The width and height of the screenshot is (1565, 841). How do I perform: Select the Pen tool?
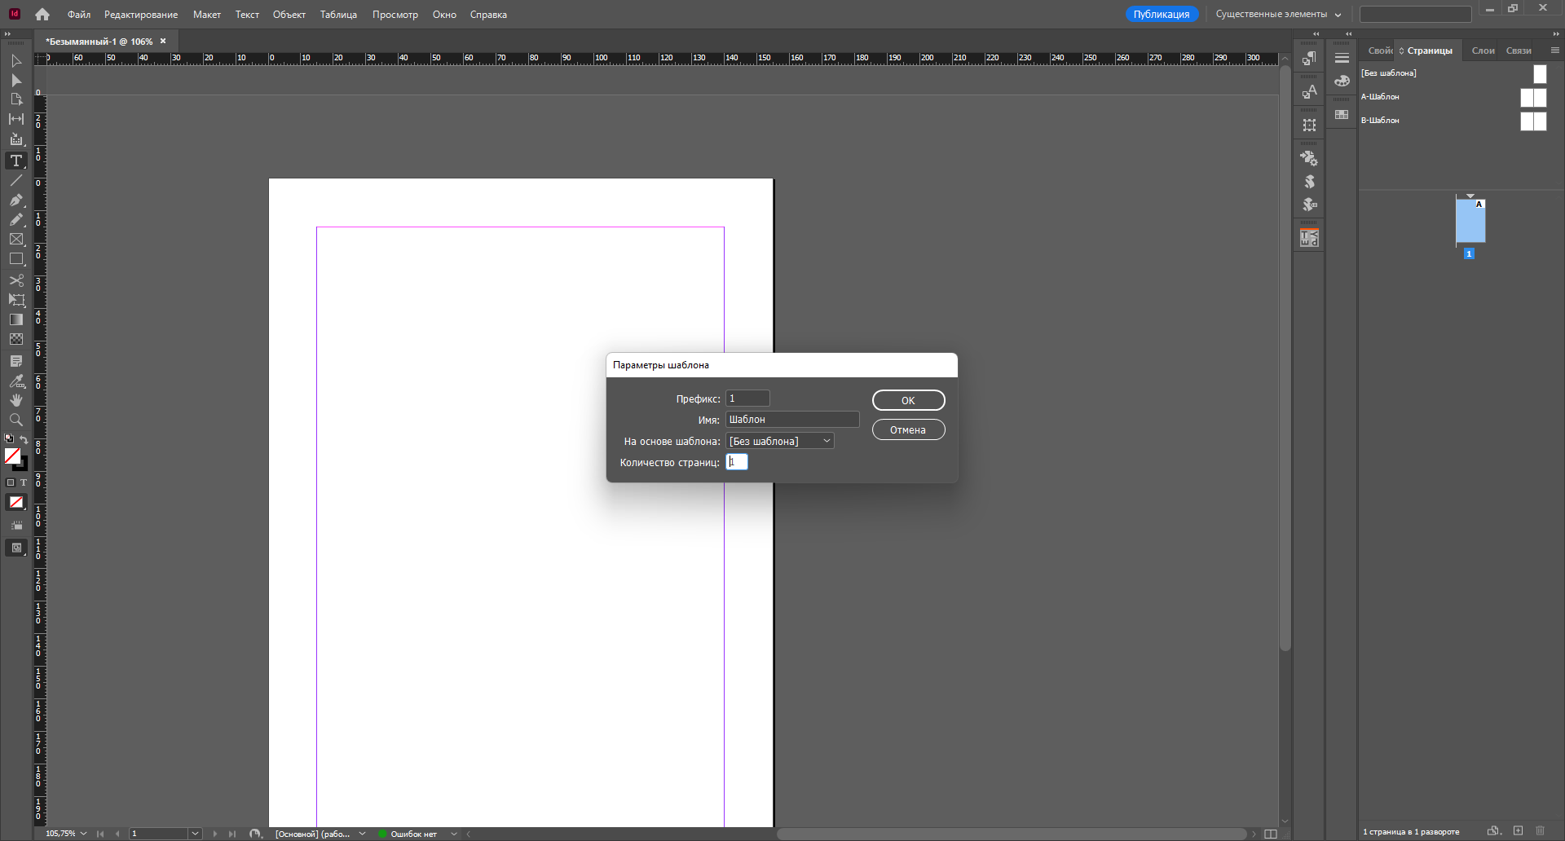[15, 200]
